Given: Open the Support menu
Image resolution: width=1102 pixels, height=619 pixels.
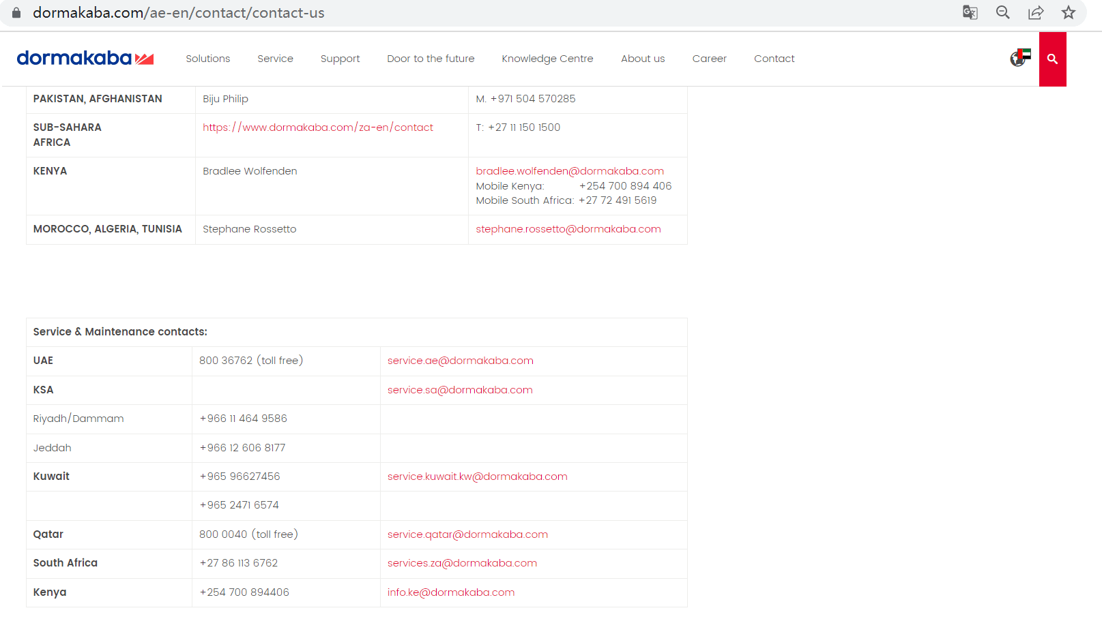Looking at the screenshot, I should (x=340, y=59).
